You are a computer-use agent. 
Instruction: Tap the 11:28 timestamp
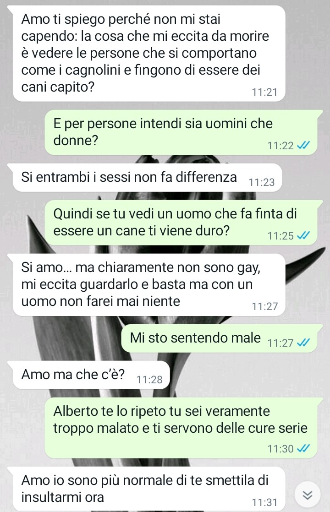pyautogui.click(x=149, y=380)
